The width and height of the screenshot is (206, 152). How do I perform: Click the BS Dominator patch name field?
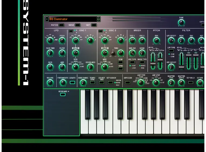(73, 19)
